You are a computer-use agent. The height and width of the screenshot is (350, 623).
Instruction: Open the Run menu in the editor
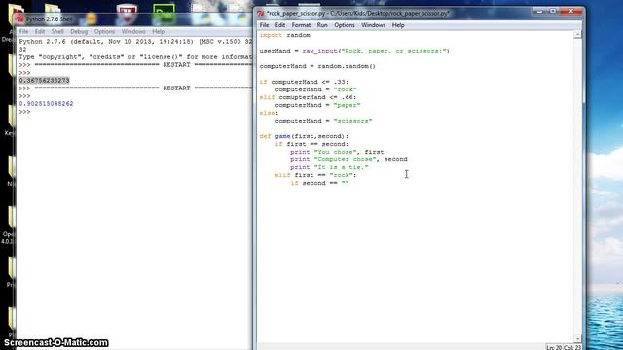click(322, 25)
